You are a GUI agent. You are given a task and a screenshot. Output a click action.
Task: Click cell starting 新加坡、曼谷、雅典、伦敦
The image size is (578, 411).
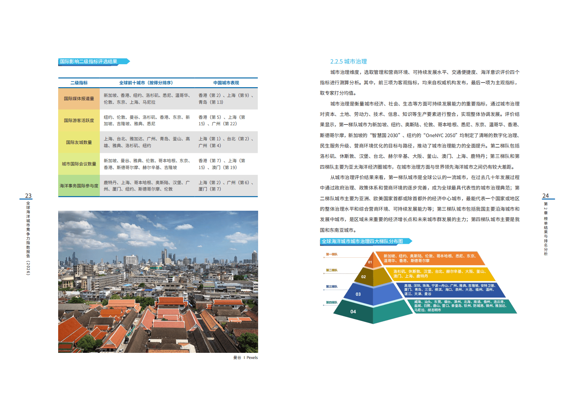click(x=147, y=164)
